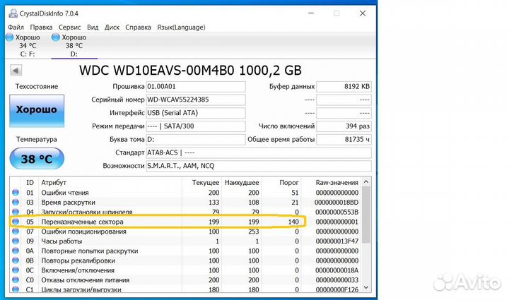509x300 pixels.
Task: Open the Сервис menu
Action: coord(69,28)
